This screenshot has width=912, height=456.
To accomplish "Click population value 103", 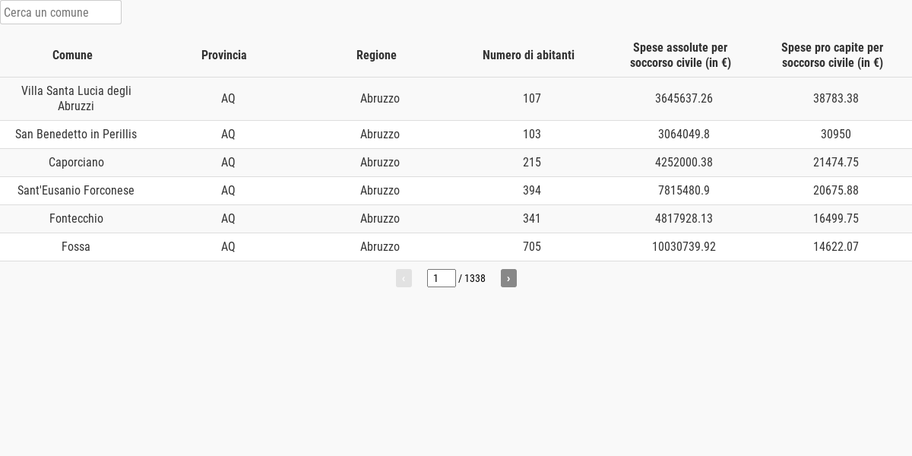I will click(532, 135).
